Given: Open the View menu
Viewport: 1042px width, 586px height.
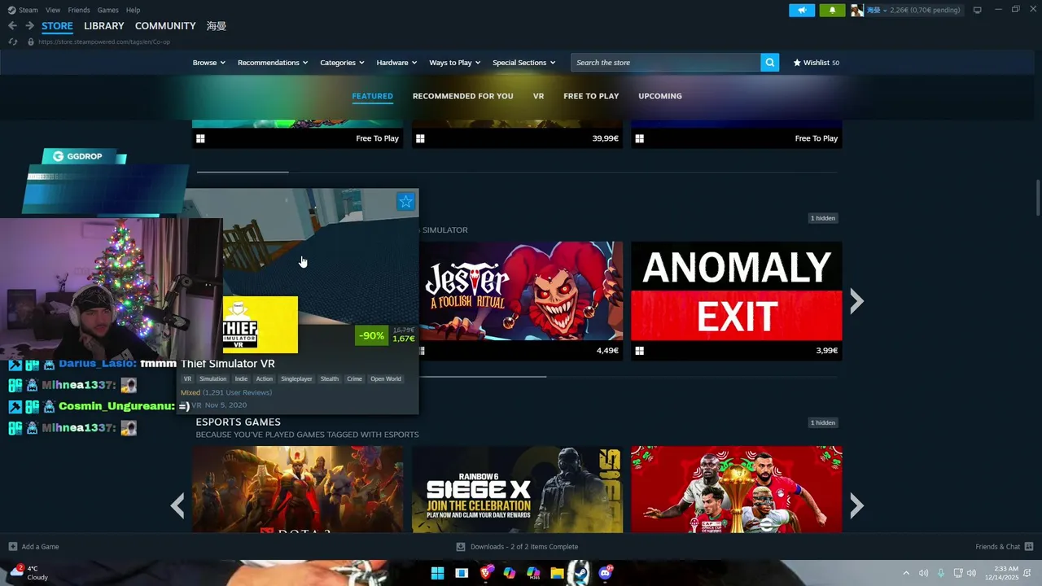Looking at the screenshot, I should click(53, 10).
